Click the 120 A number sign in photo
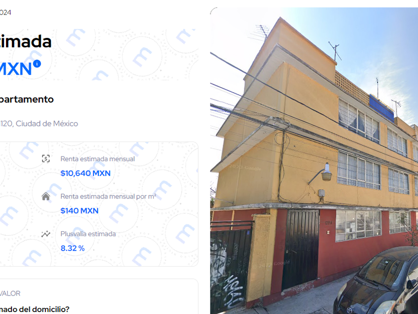418x314 pixels. [x=328, y=223]
